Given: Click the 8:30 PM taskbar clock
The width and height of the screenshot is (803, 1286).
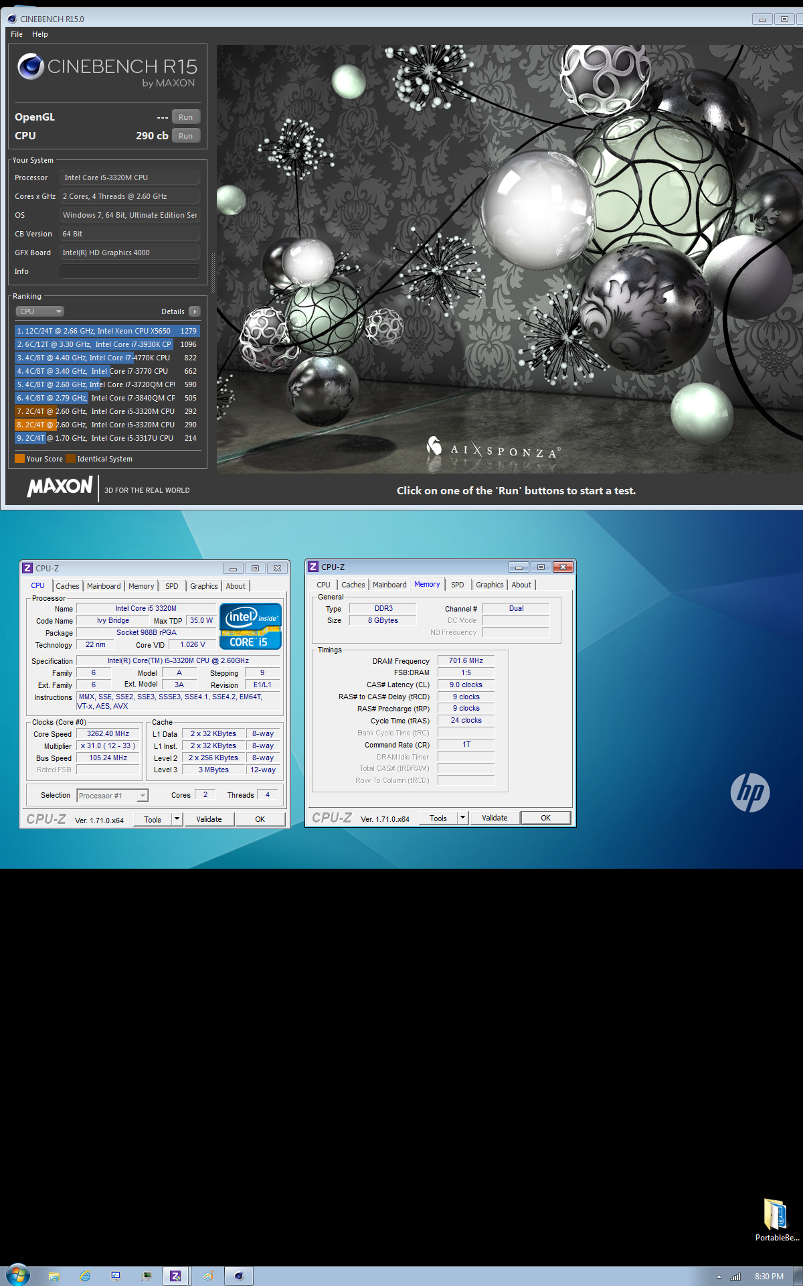Looking at the screenshot, I should (769, 1277).
